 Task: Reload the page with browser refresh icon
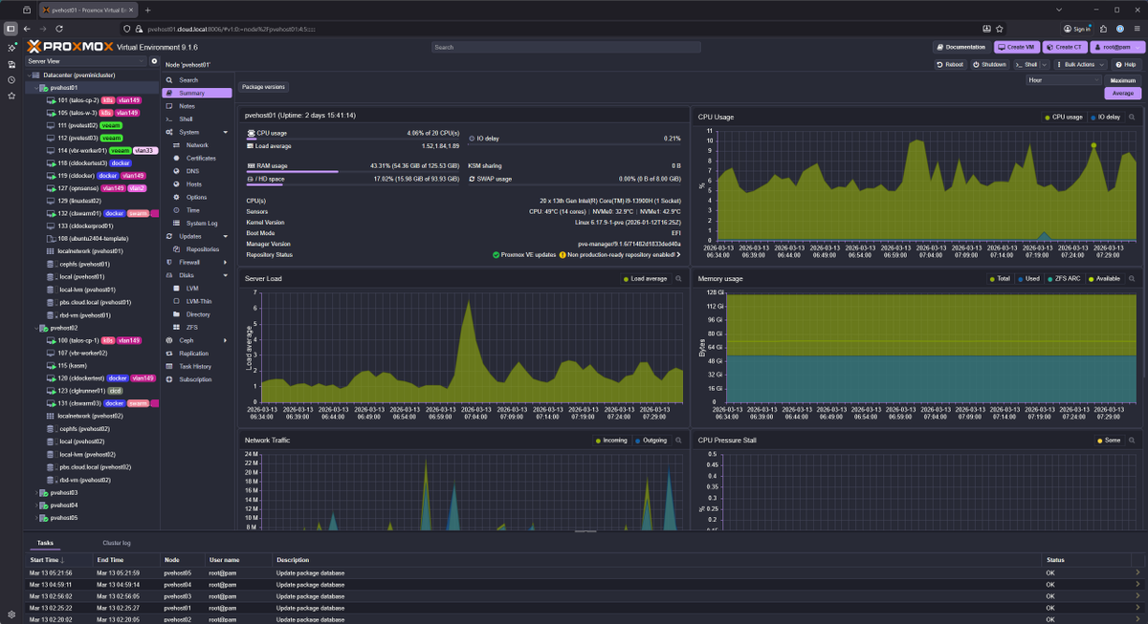pos(59,29)
